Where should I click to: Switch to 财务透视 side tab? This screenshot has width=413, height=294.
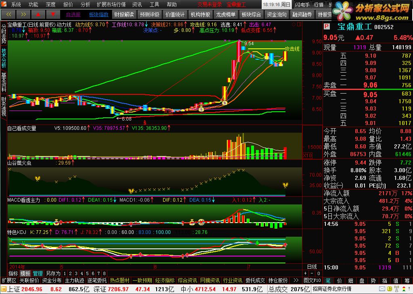tap(4, 106)
